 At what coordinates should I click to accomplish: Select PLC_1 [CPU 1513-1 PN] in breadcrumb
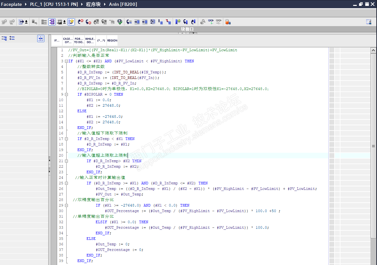click(x=54, y=4)
